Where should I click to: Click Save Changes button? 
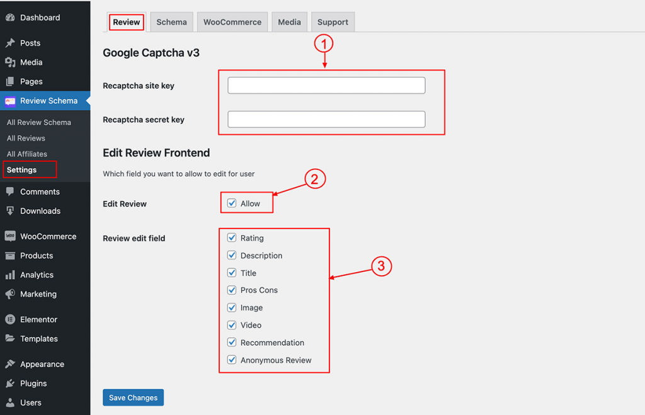(x=134, y=397)
